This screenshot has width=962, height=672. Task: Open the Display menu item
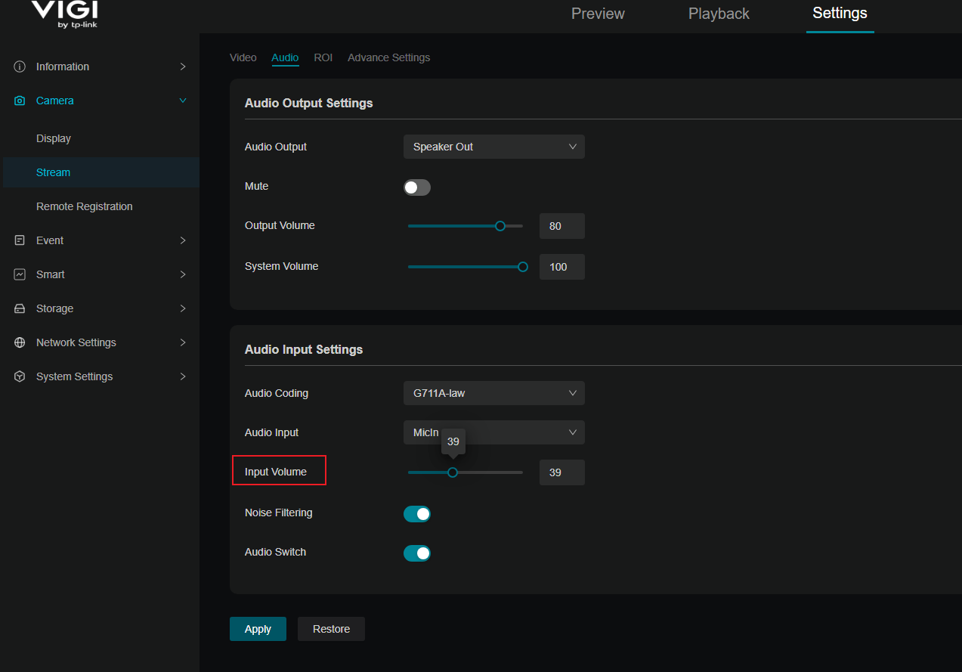(x=54, y=138)
